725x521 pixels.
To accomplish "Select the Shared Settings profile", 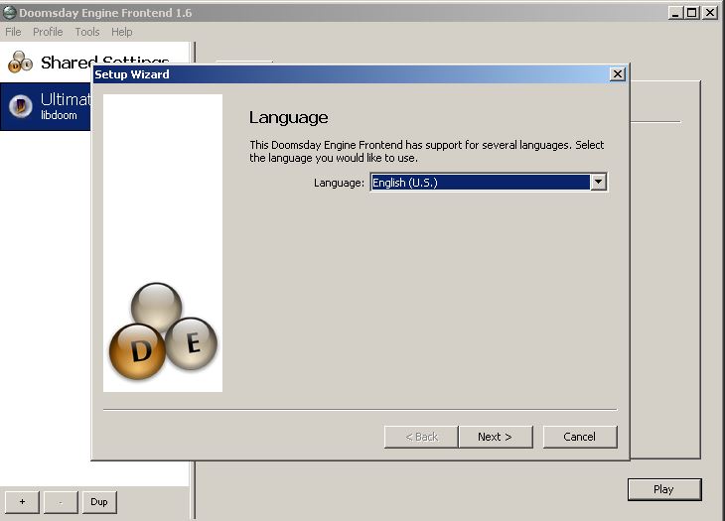I will click(94, 63).
